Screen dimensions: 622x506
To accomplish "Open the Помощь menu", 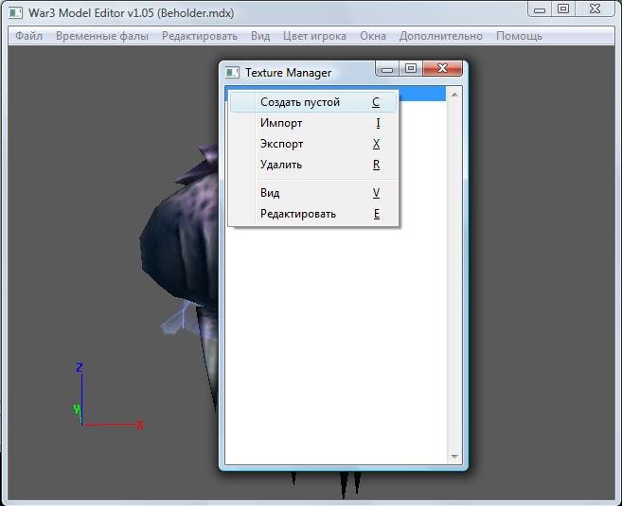I will pyautogui.click(x=519, y=36).
